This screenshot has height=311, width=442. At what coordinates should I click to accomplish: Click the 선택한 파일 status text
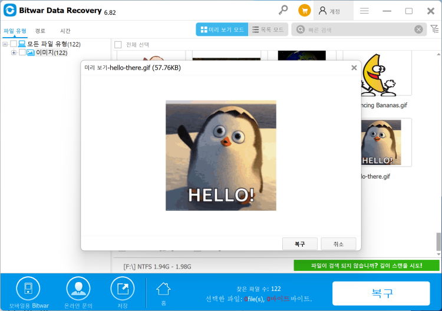[x=259, y=299]
